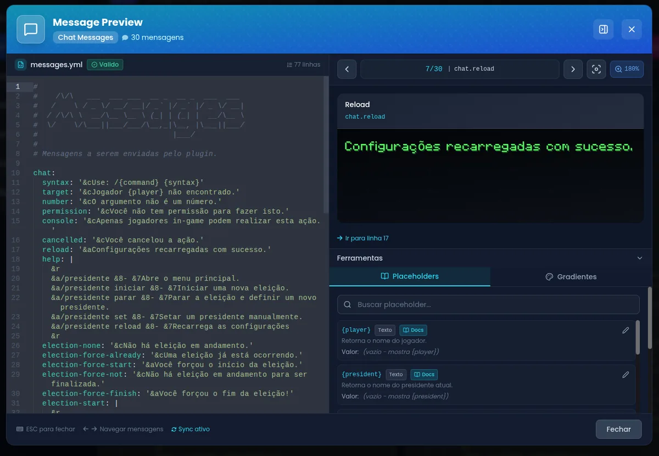The width and height of the screenshot is (659, 456).
Task: Click the Fechar button
Action: coord(618,429)
